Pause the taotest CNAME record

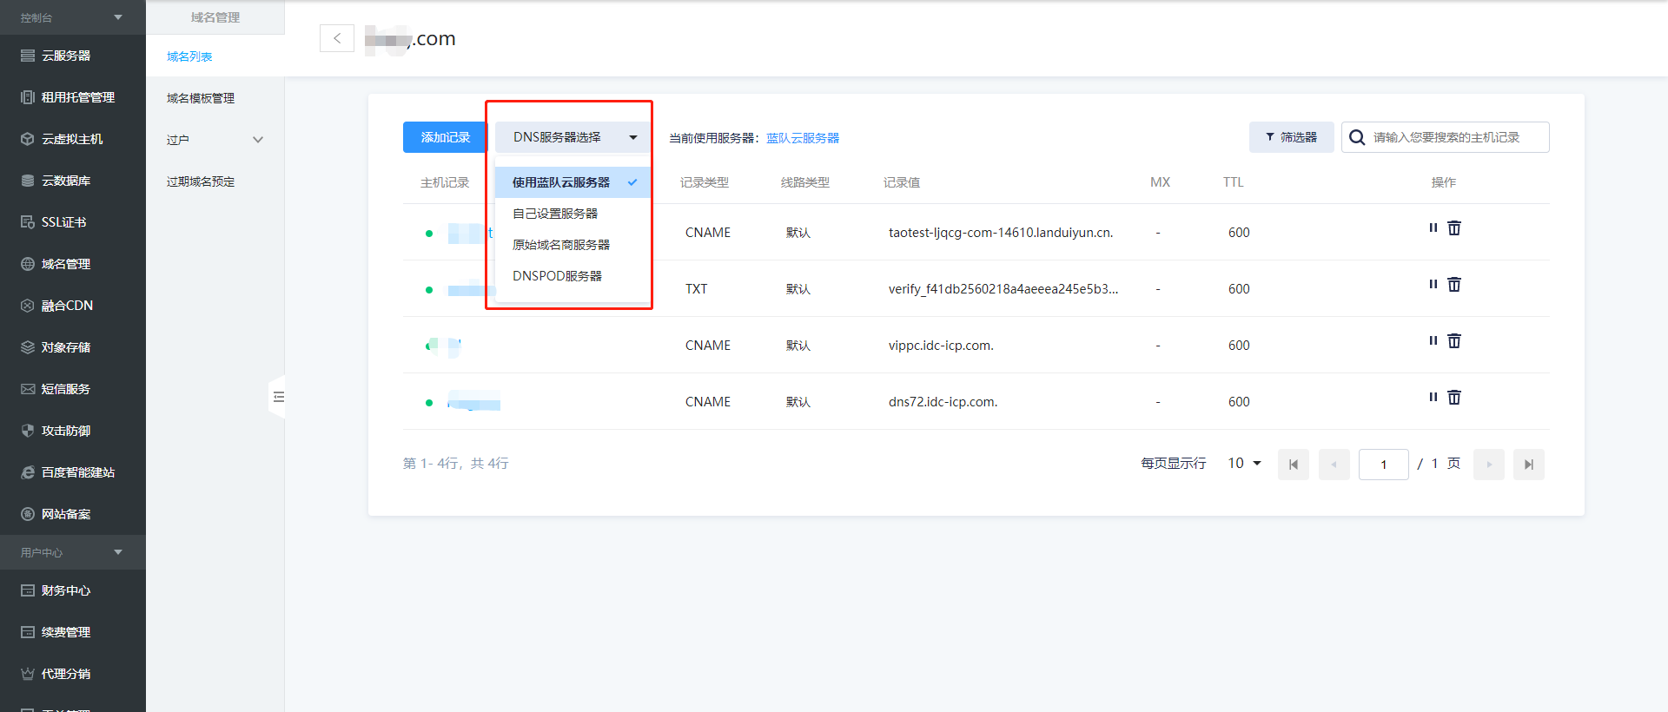point(1433,228)
